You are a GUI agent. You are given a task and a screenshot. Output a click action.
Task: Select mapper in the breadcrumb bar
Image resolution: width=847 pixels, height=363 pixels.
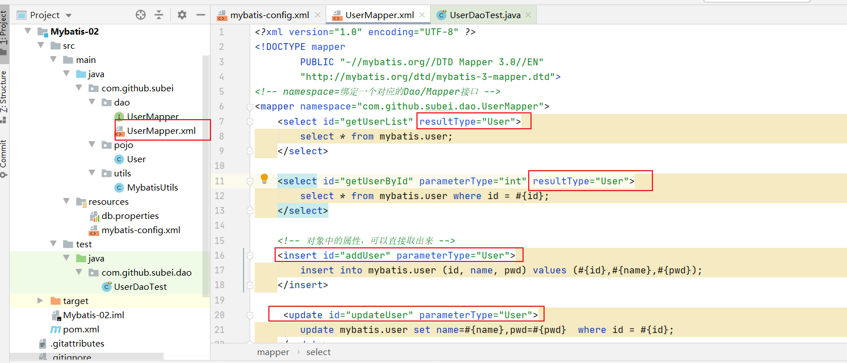pos(273,352)
